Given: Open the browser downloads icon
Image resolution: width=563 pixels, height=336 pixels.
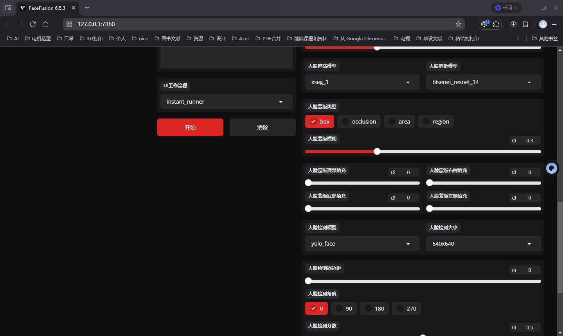Looking at the screenshot, I should (513, 24).
